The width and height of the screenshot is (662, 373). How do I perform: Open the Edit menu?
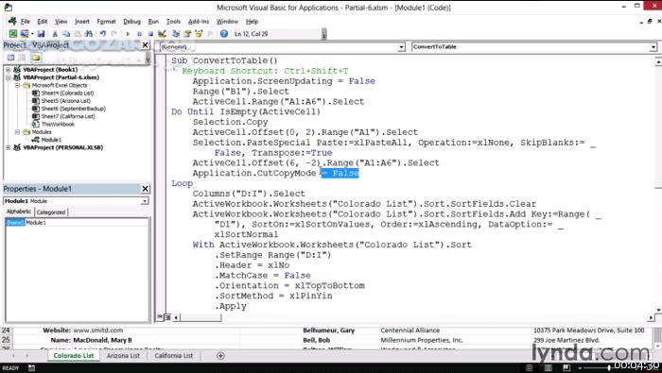[x=43, y=22]
